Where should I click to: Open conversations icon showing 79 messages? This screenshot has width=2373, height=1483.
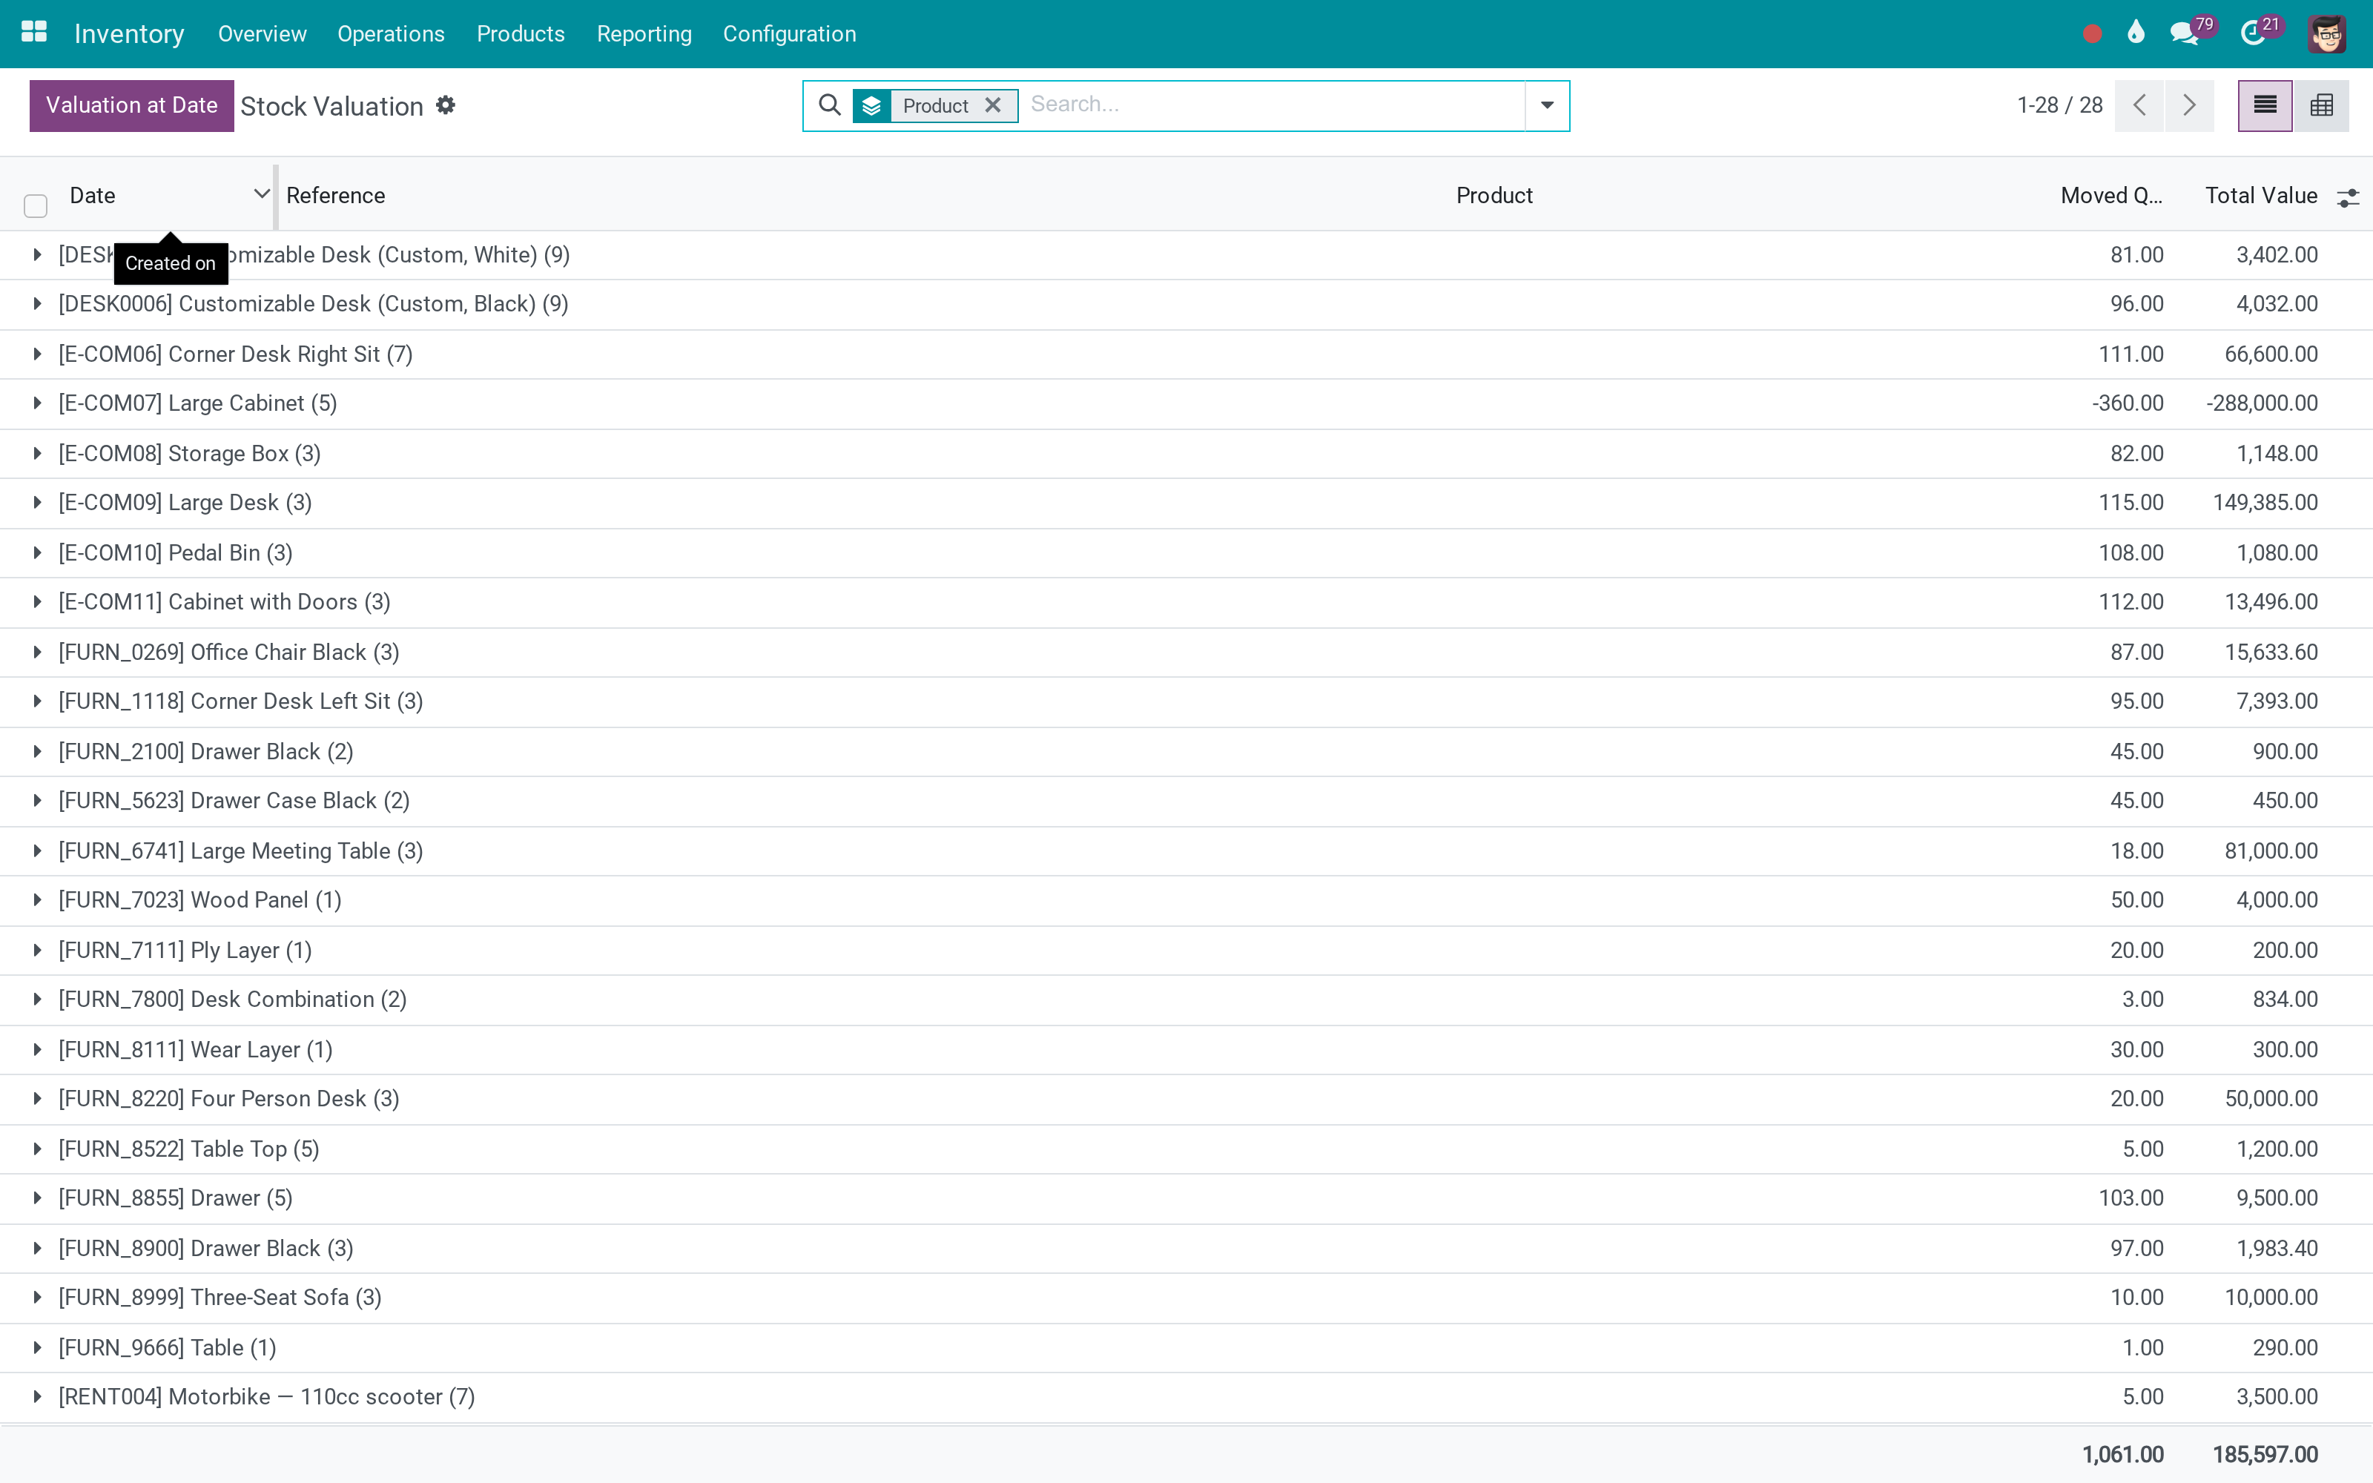pyautogui.click(x=2185, y=33)
